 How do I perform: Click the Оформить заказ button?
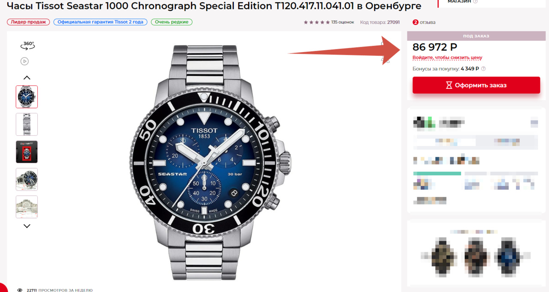tap(476, 85)
